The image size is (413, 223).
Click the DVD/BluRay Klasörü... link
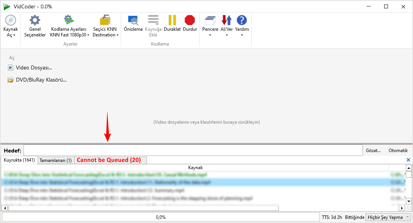click(41, 80)
